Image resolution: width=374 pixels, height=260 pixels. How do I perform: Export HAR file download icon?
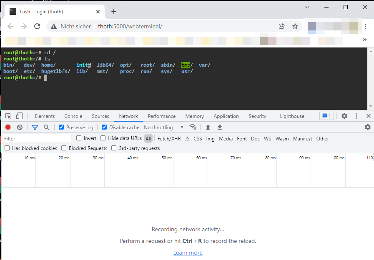click(220, 127)
